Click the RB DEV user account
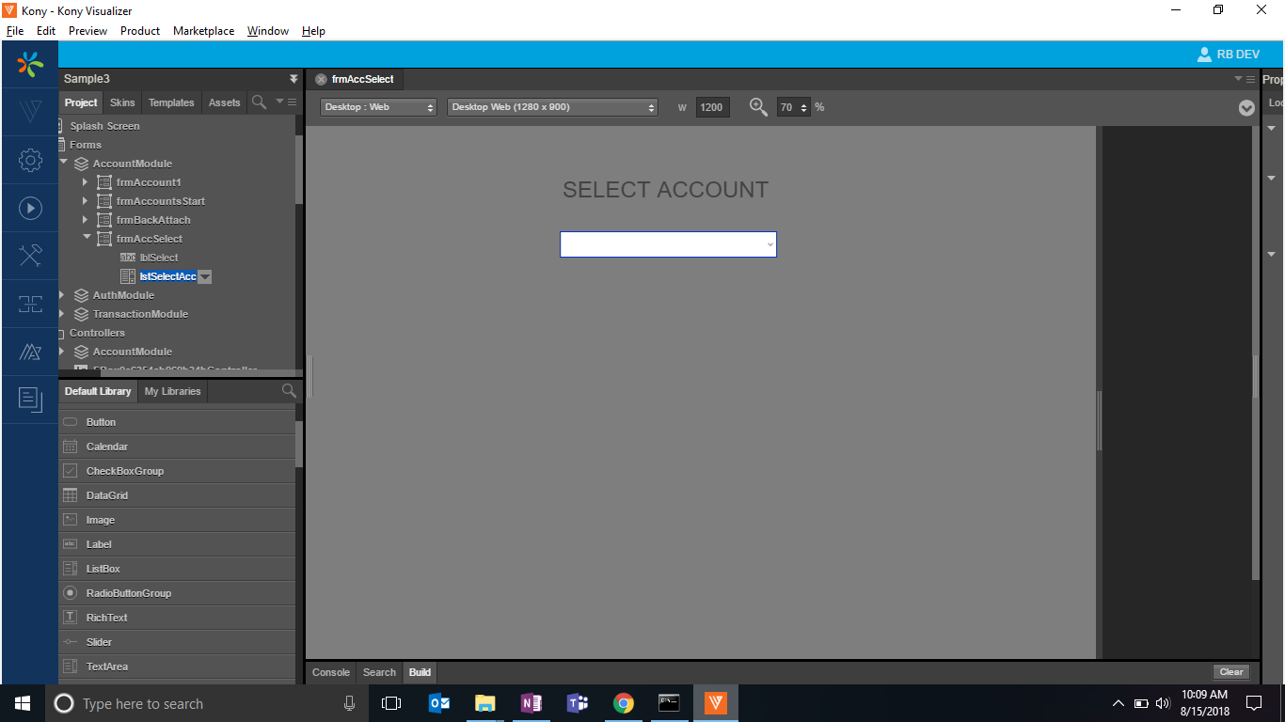The image size is (1285, 722). click(x=1228, y=55)
